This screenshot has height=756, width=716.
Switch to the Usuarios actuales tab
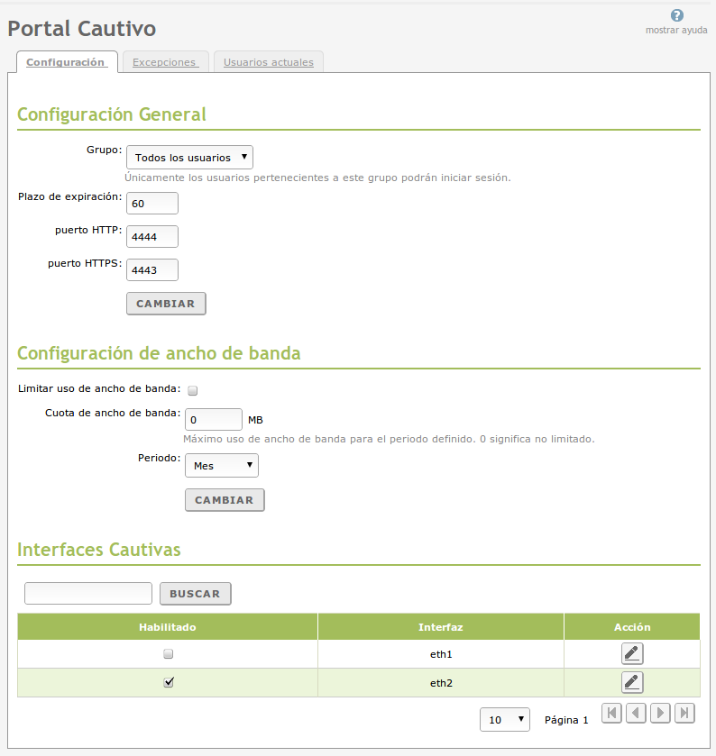[x=268, y=62]
